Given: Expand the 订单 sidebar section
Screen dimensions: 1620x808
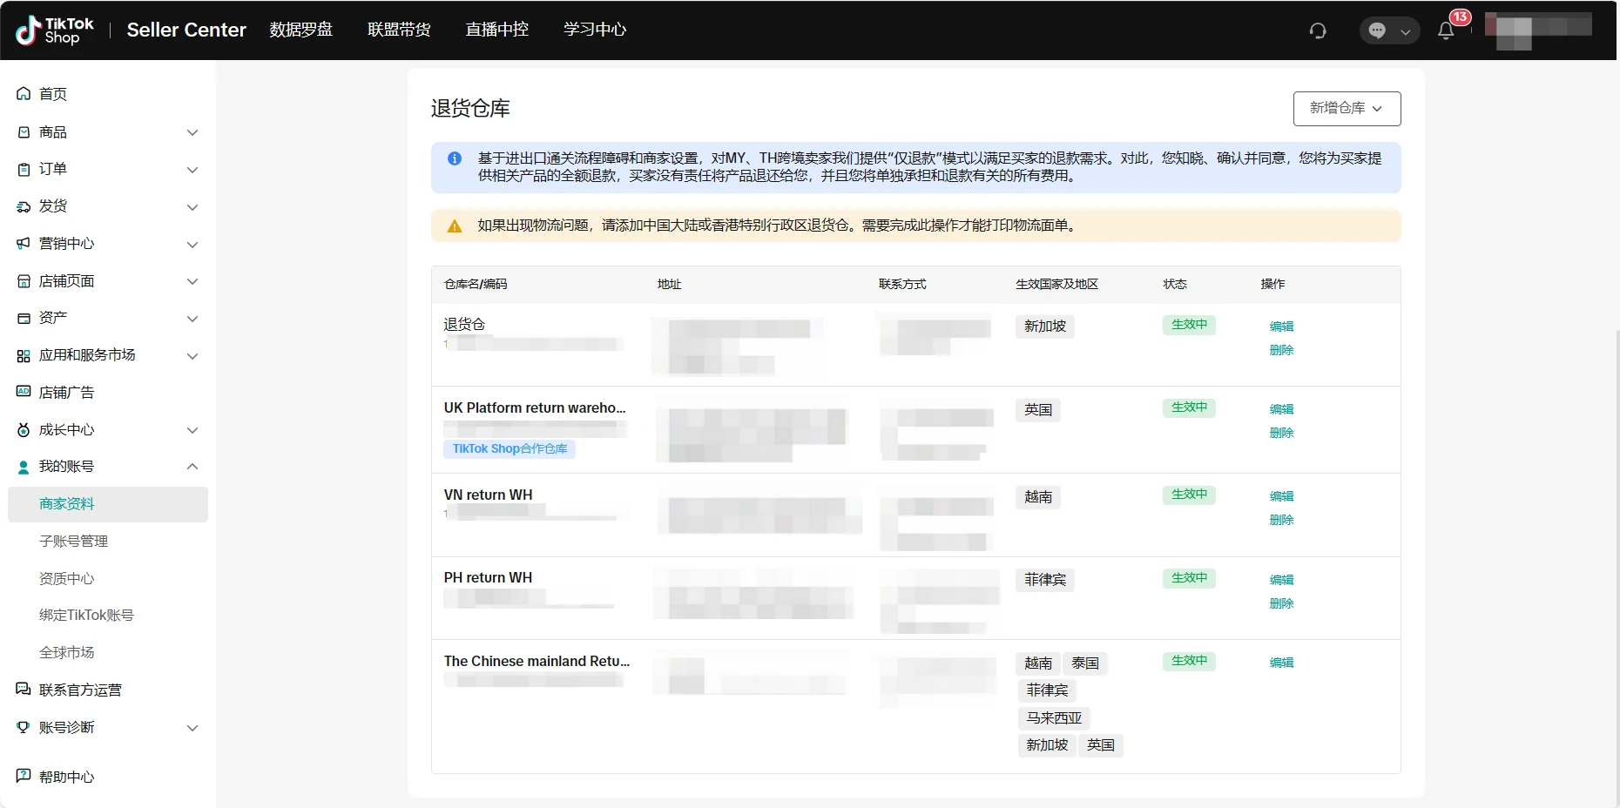Looking at the screenshot, I should click(192, 170).
